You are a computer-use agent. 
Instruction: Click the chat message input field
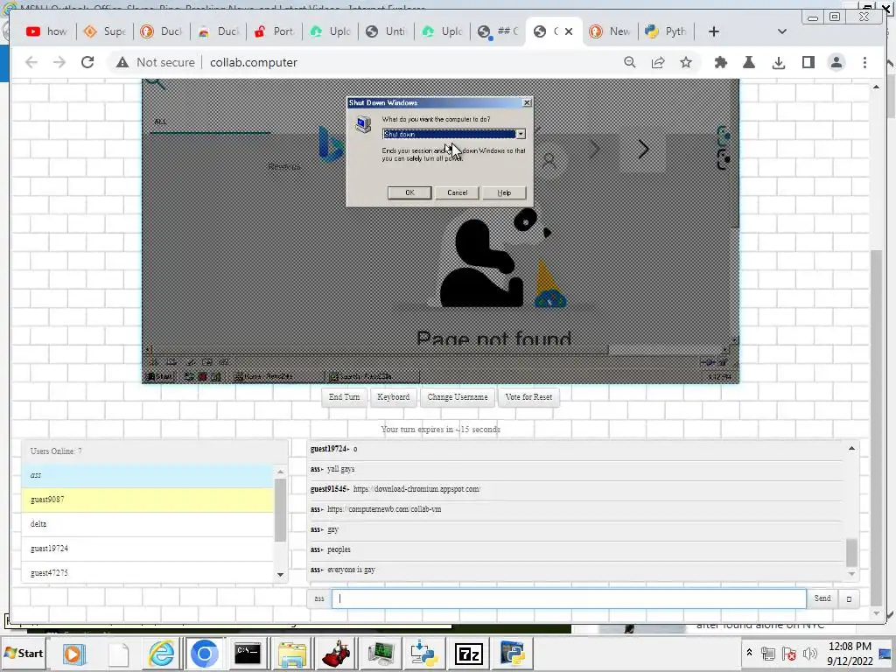click(569, 598)
